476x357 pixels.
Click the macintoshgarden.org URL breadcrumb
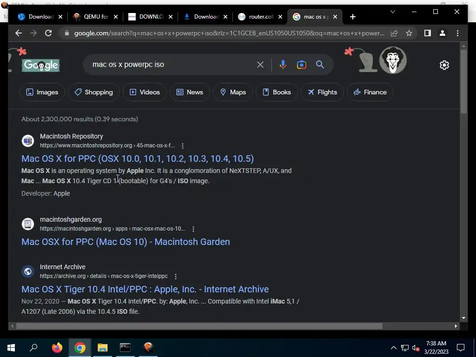pyautogui.click(x=112, y=229)
